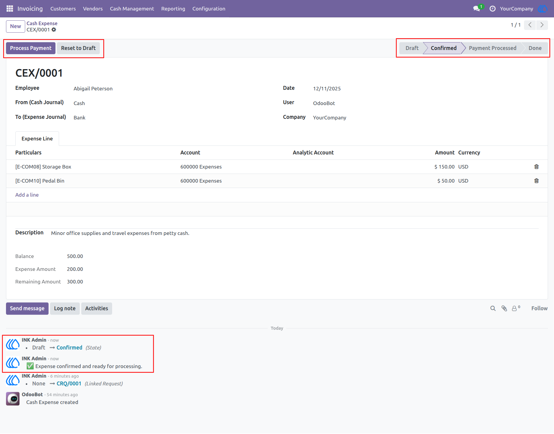Click the $ 150.00 amount cell
This screenshot has width=554, height=434.
[444, 167]
